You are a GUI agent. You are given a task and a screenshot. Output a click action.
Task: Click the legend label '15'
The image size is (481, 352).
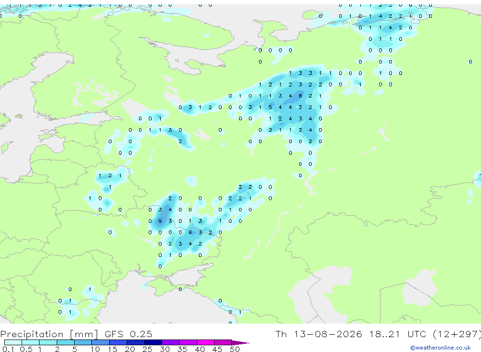113,349
